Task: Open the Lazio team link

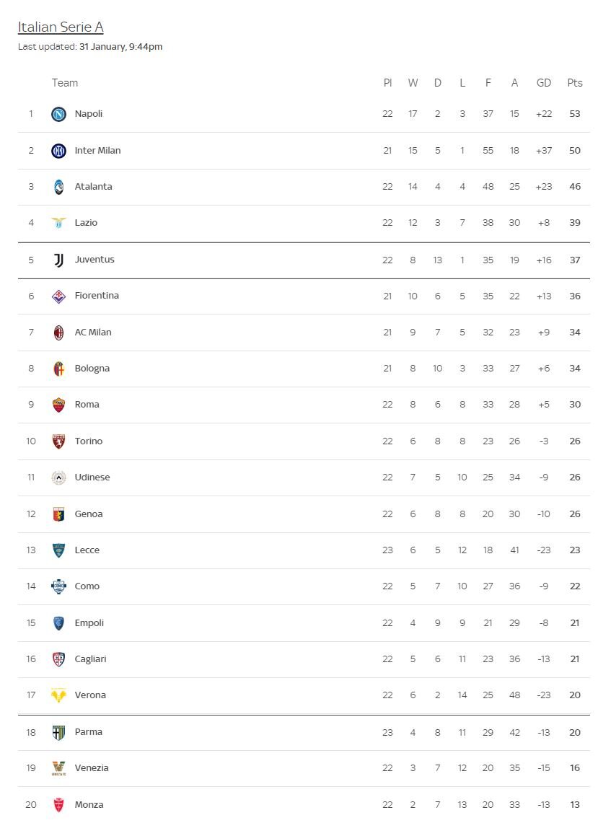Action: [x=86, y=223]
